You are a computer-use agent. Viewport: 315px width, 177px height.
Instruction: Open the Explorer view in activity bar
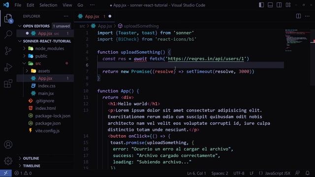coord(8,19)
